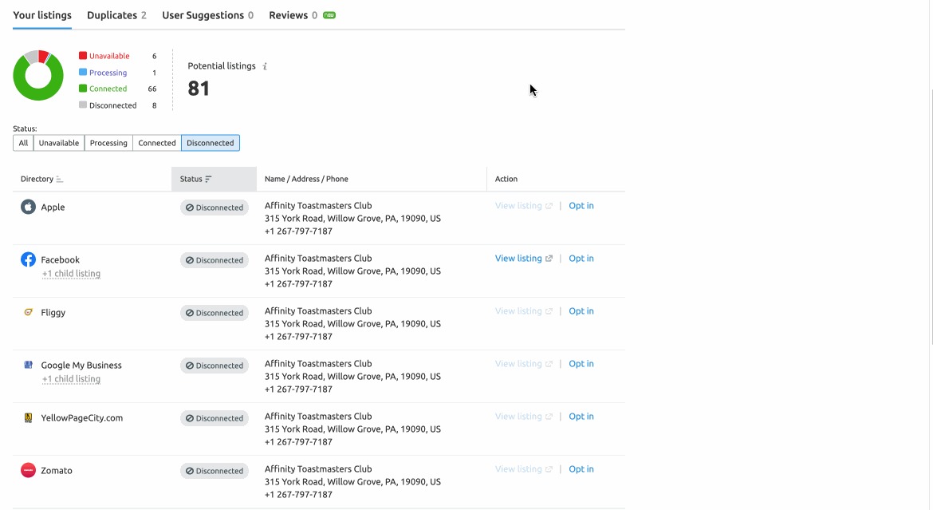Click the Processing legend label
The image size is (933, 510).
pyautogui.click(x=108, y=73)
